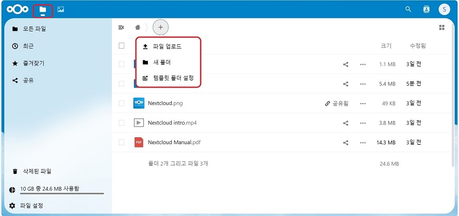Screen dimensions: 459x216
Task: Open the Files app icon in header
Action: (x=43, y=10)
